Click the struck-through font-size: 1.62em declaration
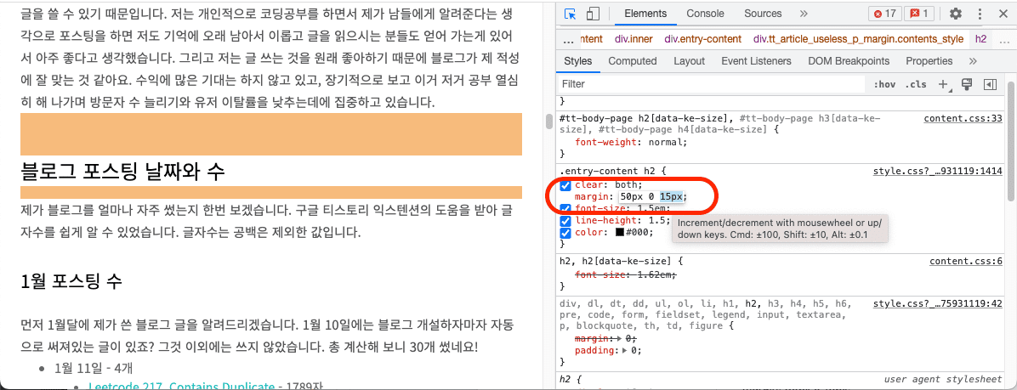This screenshot has height=390, width=1017. (x=626, y=275)
